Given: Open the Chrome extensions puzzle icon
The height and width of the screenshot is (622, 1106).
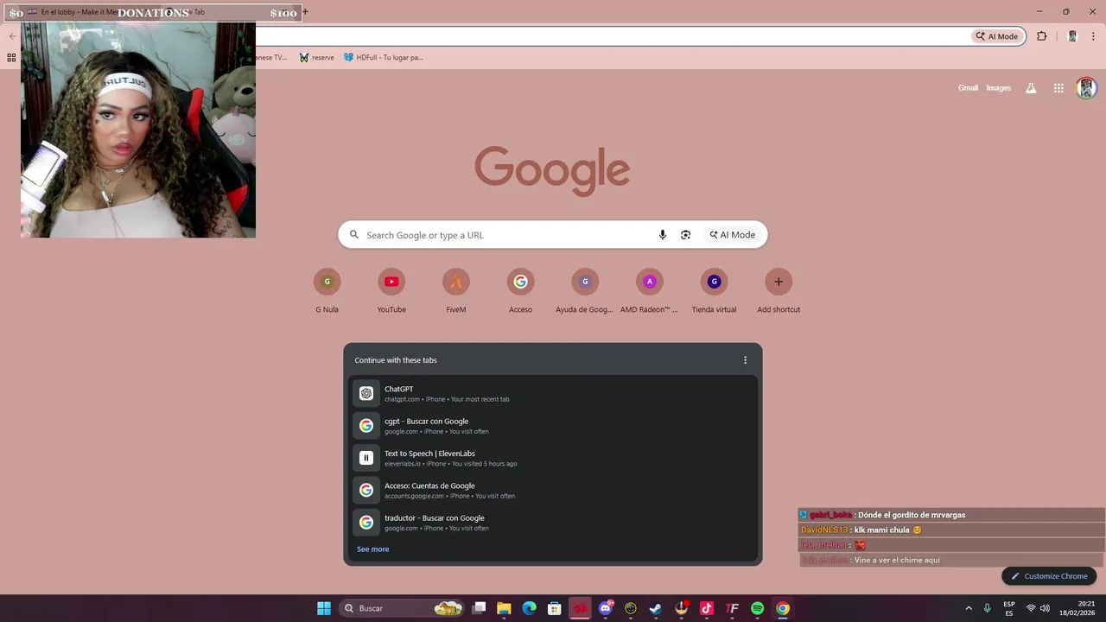Looking at the screenshot, I should [x=1041, y=36].
